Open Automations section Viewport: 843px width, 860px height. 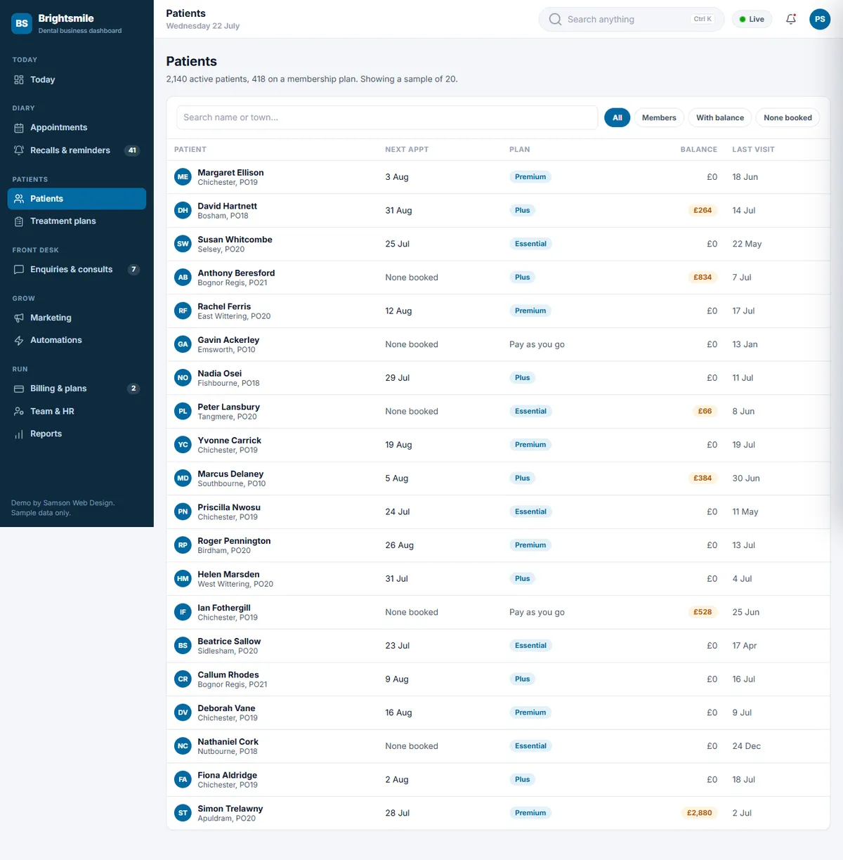pos(77,341)
